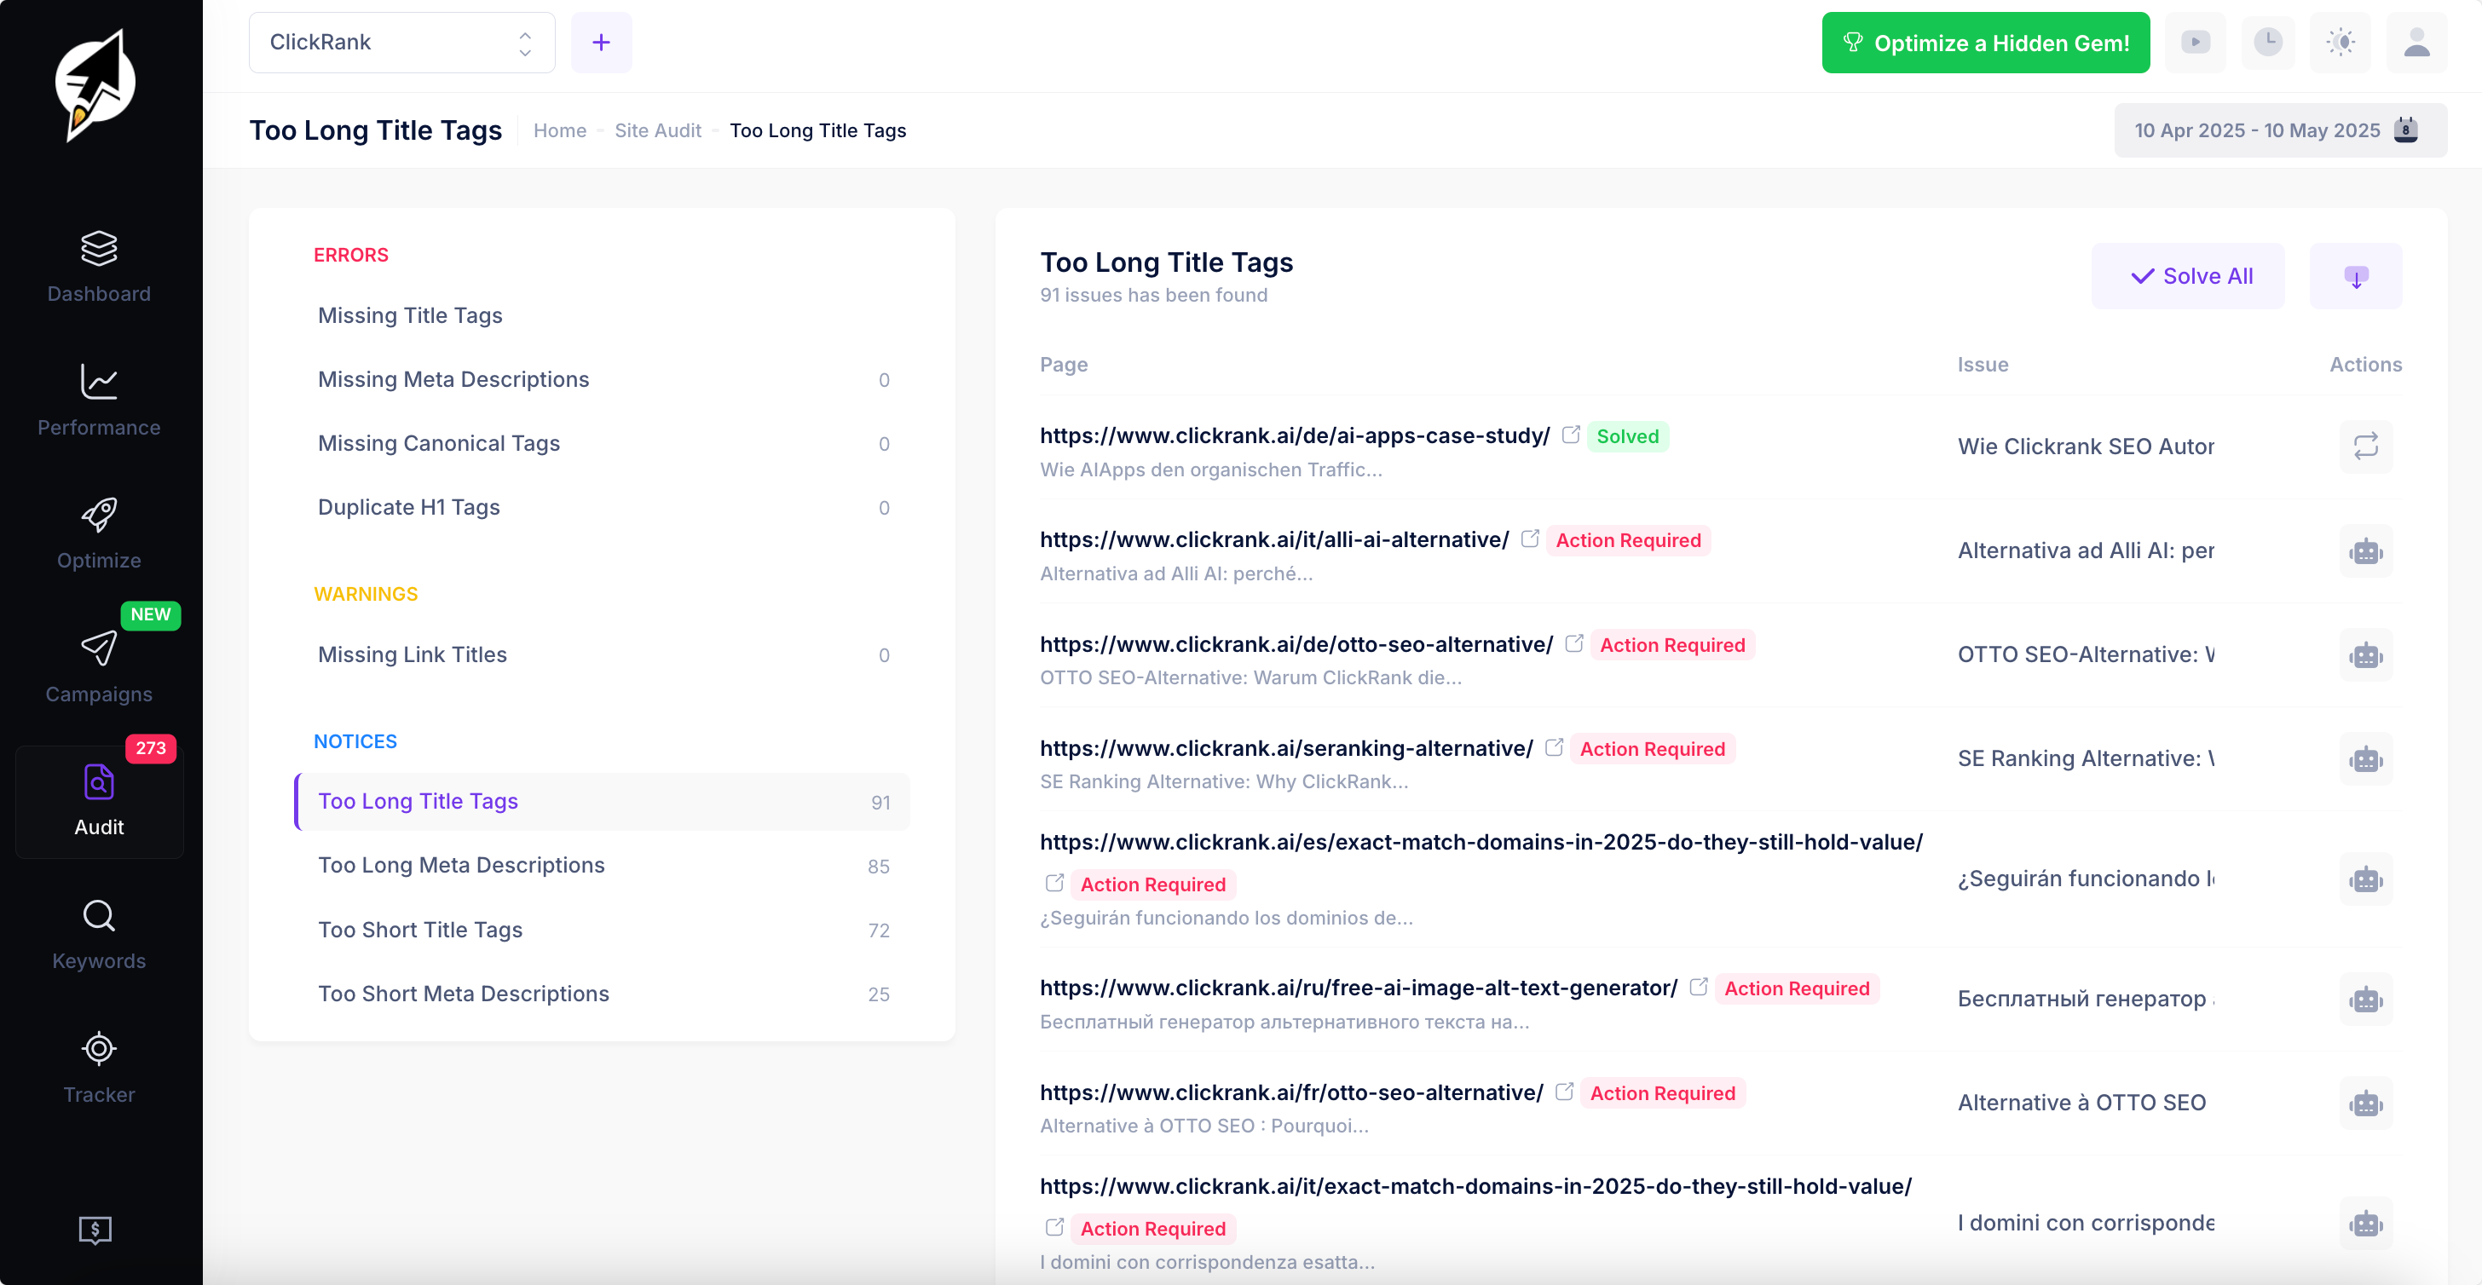Open the Dashboard sidebar icon
Viewport: 2482px width, 1285px height.
pyautogui.click(x=98, y=249)
